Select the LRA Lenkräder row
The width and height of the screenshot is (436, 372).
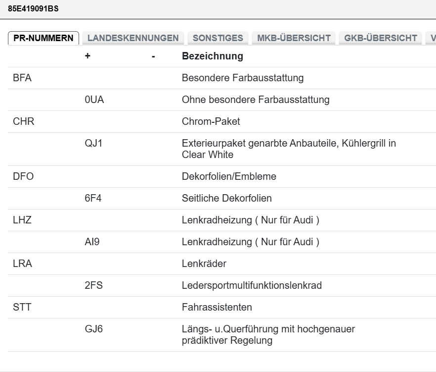22,264
